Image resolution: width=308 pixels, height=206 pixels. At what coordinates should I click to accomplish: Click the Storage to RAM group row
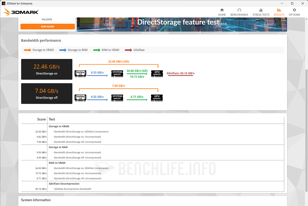point(153,147)
